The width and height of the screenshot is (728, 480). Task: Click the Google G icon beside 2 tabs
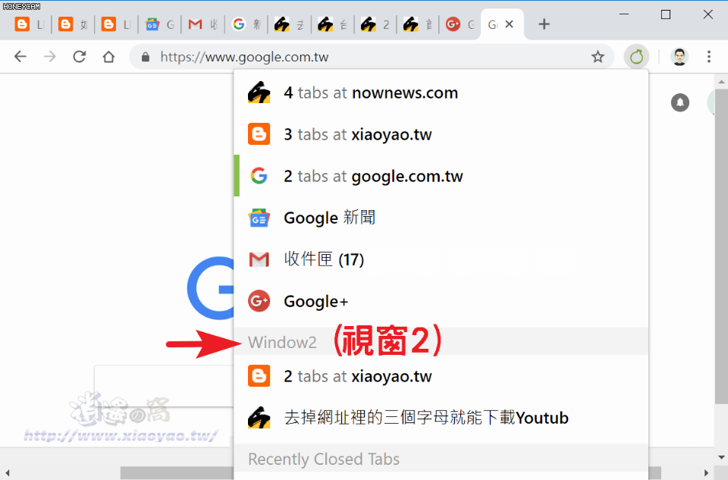[x=259, y=176]
